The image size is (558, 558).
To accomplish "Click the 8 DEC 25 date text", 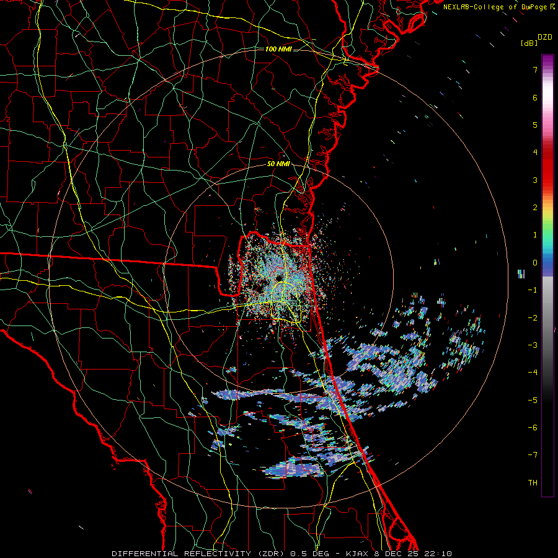I will point(395,554).
